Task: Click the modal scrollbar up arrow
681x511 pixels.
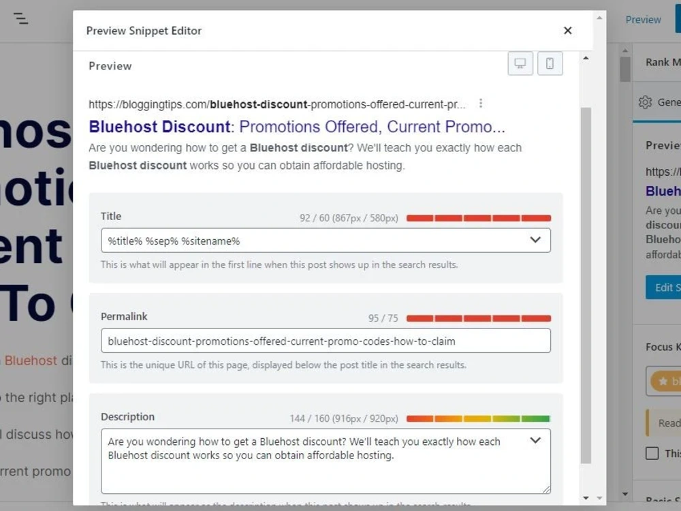Action: [x=586, y=58]
